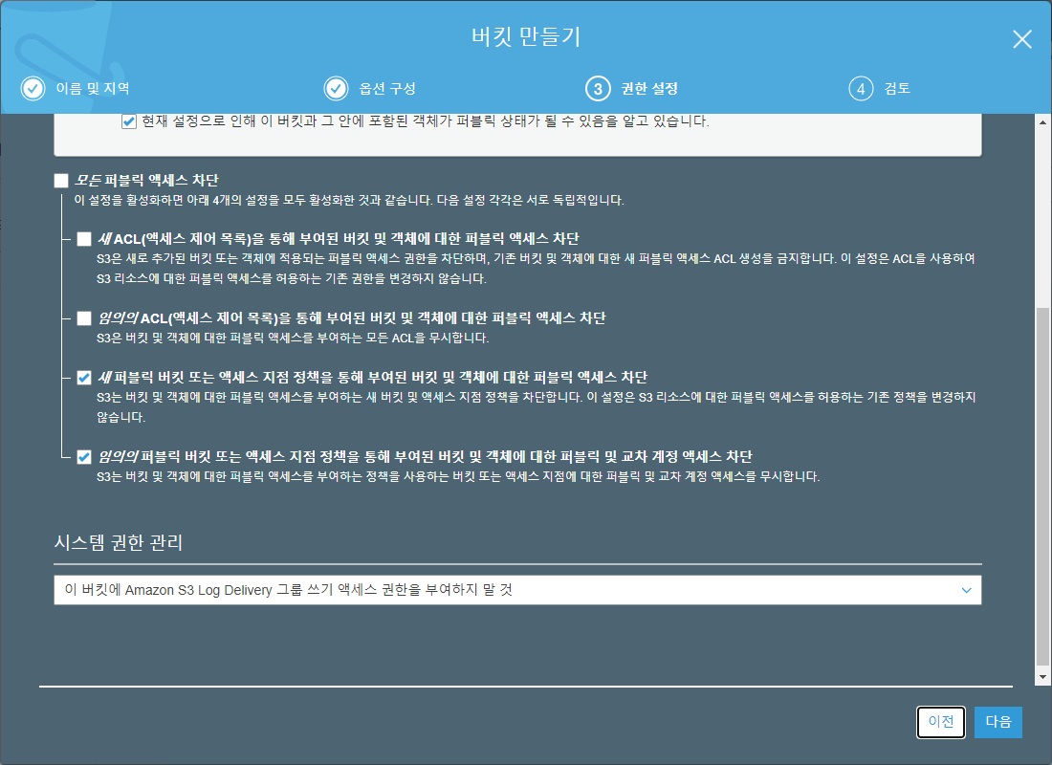Go to the '이름 및 지역' step
The width and height of the screenshot is (1052, 765).
click(x=92, y=89)
